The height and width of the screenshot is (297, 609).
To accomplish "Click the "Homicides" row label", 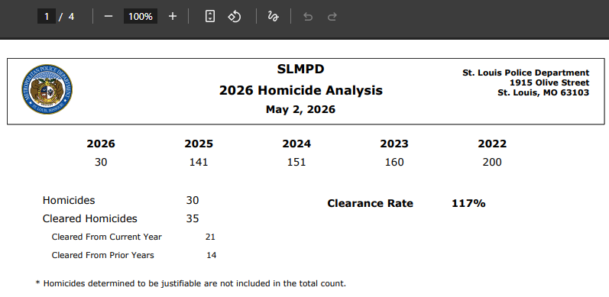I will point(69,200).
